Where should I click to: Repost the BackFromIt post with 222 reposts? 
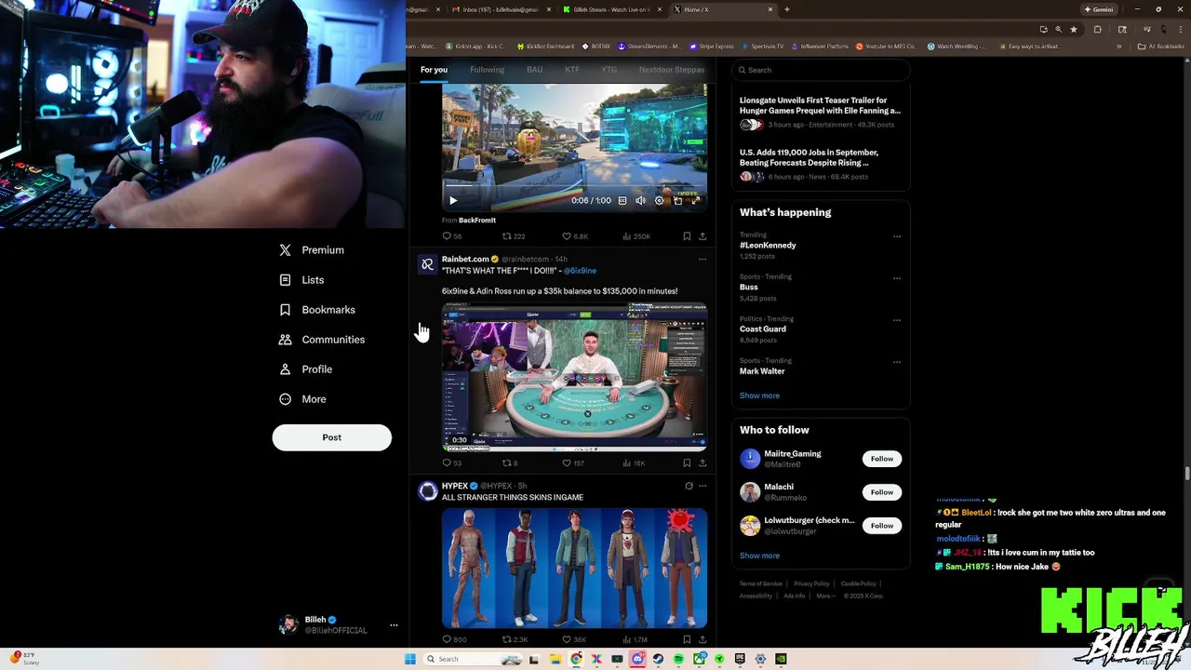(x=514, y=236)
